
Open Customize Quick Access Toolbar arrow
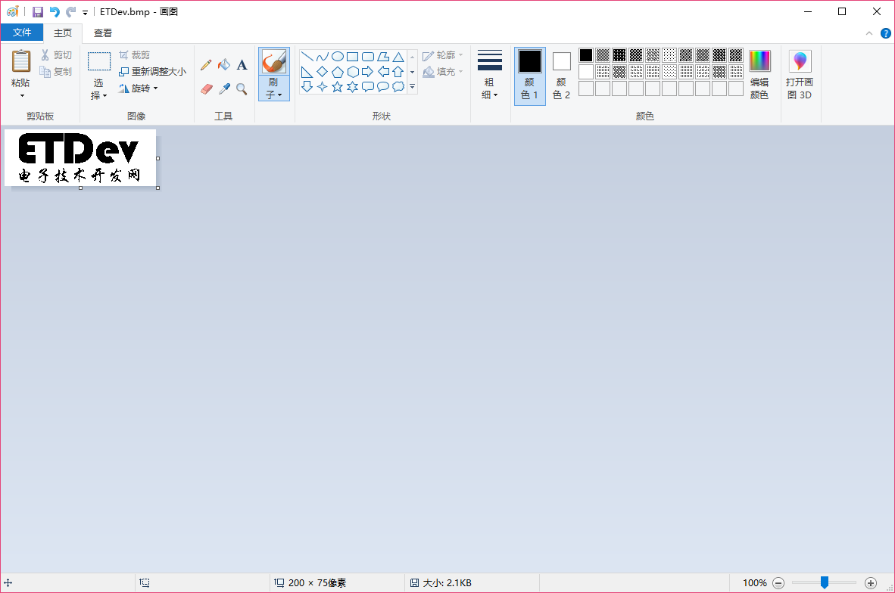coord(85,13)
